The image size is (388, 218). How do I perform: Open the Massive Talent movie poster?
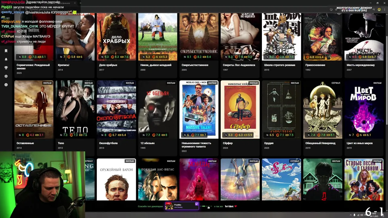(199, 109)
